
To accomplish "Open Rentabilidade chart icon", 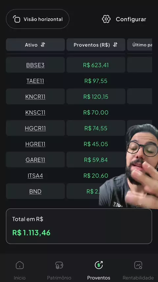I will tap(138, 265).
